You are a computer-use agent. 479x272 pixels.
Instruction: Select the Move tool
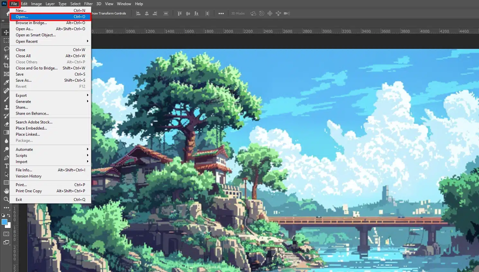(6, 32)
